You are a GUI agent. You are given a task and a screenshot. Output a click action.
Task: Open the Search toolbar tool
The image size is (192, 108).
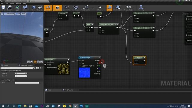pyautogui.click(x=25, y=8)
